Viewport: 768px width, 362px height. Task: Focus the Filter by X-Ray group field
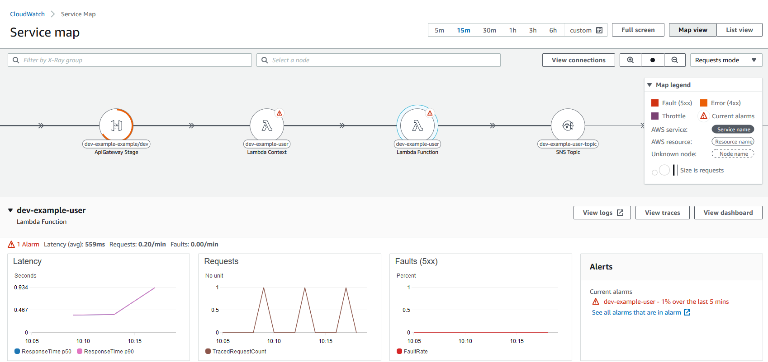130,60
